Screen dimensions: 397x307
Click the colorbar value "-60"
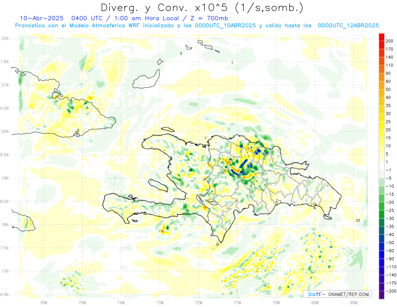390,251
